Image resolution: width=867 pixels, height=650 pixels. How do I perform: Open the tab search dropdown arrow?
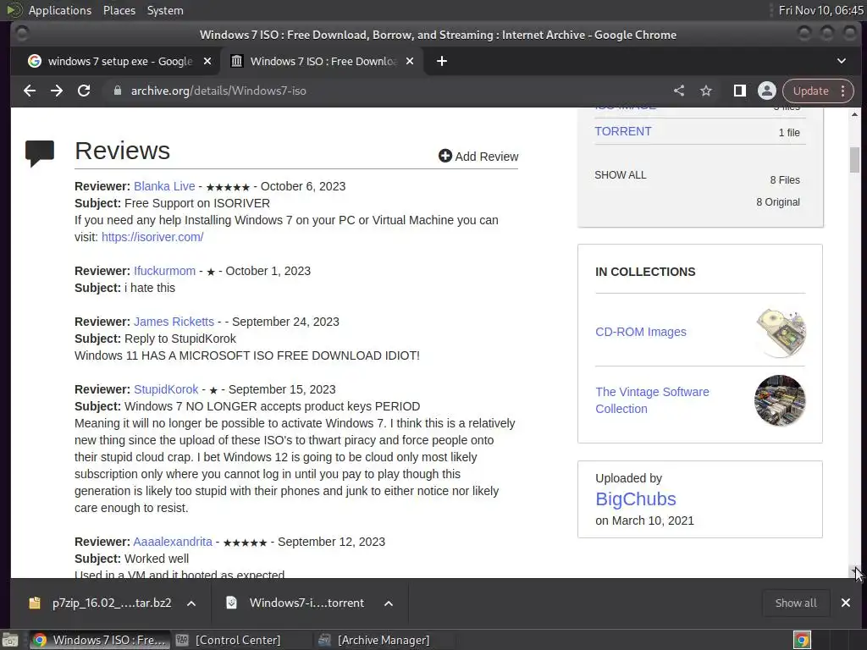[842, 61]
